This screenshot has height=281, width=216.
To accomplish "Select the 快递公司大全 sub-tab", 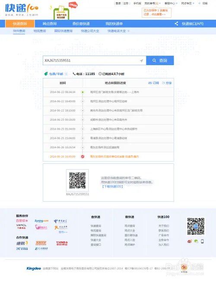I will (90, 31).
